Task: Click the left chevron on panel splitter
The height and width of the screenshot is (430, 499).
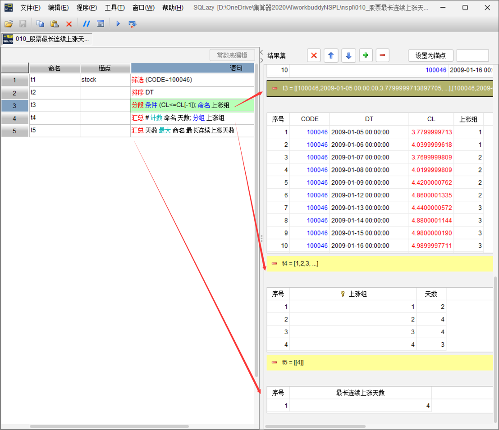Action: point(261,52)
